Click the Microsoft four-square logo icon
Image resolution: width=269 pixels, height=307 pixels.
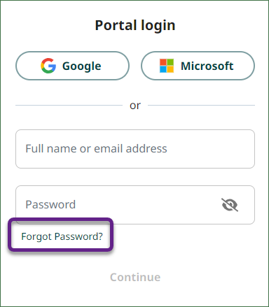[167, 66]
